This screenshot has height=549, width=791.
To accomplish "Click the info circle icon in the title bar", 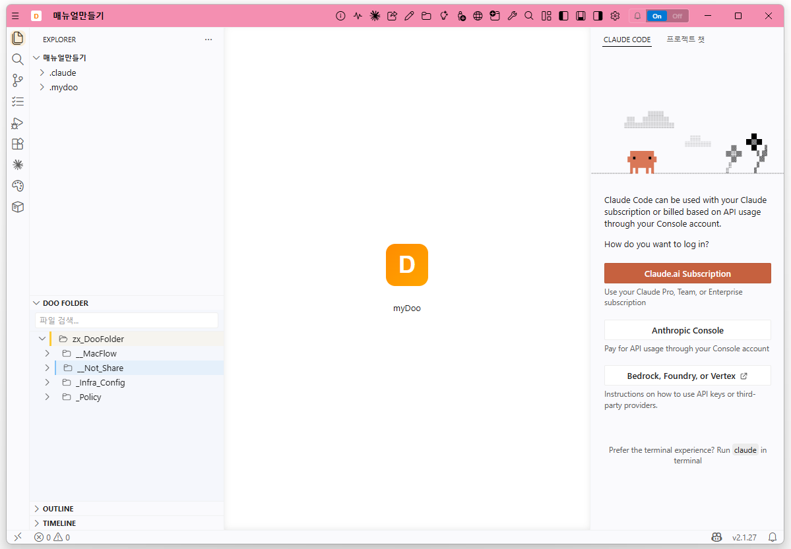I will [340, 16].
